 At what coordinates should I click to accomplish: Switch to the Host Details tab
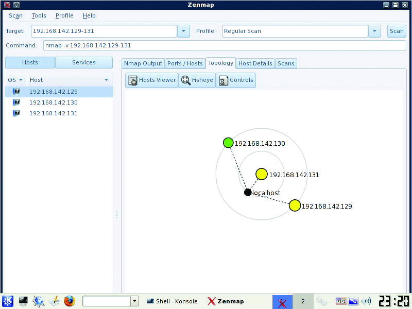click(x=255, y=63)
